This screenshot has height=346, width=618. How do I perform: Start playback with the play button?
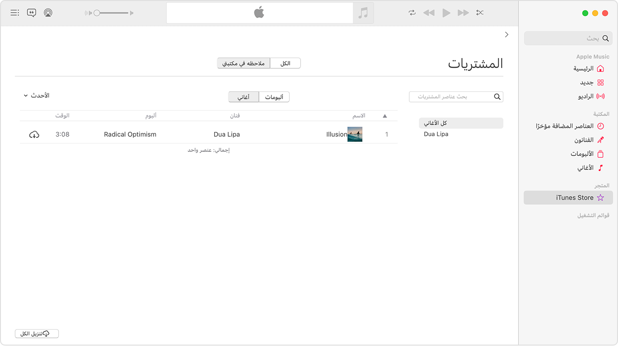click(446, 13)
